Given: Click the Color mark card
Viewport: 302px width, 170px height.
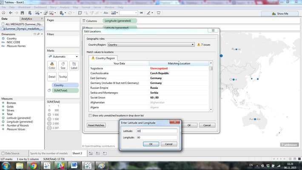Looking at the screenshot, I should pyautogui.click(x=52, y=66).
